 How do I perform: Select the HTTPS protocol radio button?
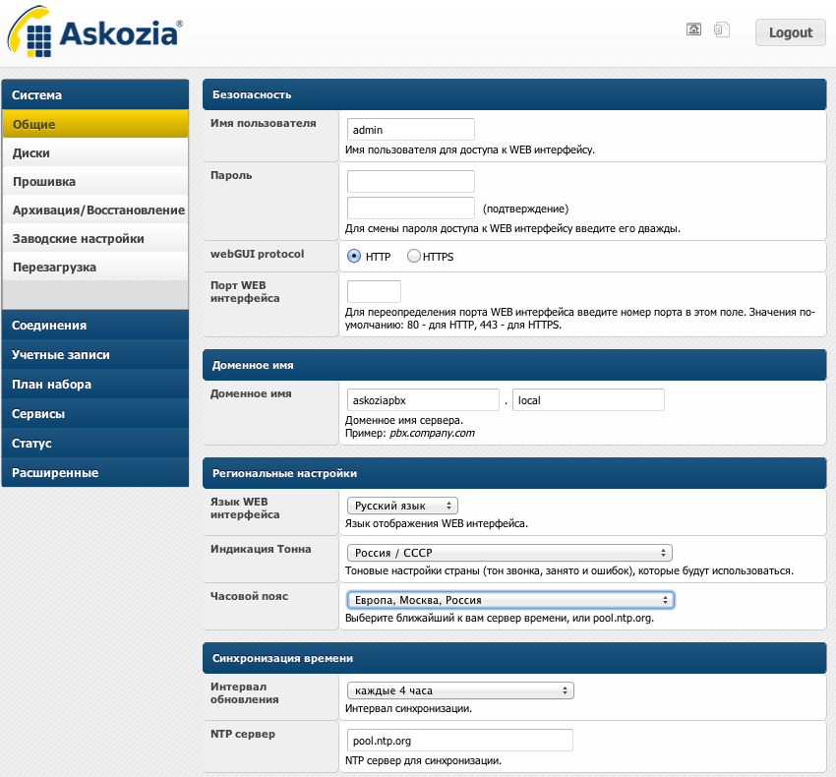(414, 256)
